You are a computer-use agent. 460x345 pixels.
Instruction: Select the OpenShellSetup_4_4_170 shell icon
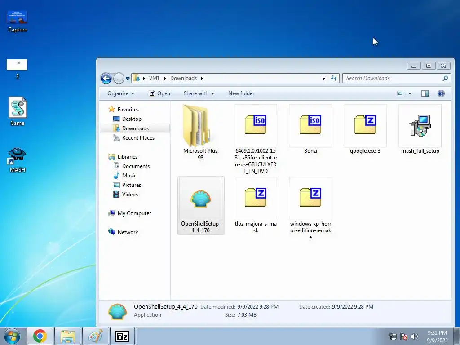[201, 199]
